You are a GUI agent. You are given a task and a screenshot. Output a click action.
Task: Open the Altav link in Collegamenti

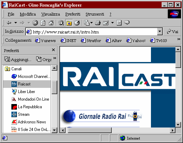[114, 41]
